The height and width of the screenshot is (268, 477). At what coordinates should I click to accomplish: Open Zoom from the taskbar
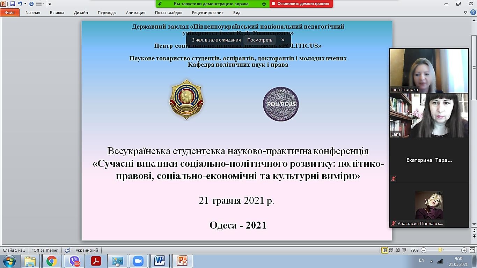click(138, 261)
